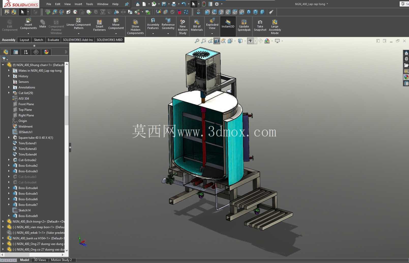Viewport: 409px width, 263px height.
Task: Expand NGN_400_Bich trong<2> component
Action: click(3, 221)
